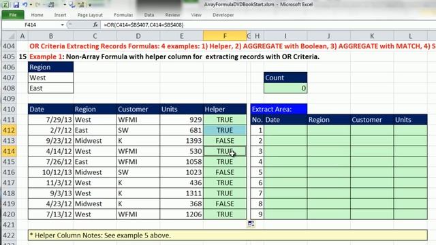
Task: Select customer cell SW in row 412
Action: pyautogui.click(x=138, y=130)
